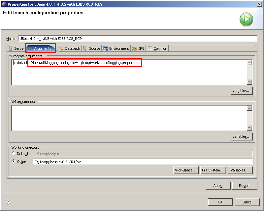Revert the configuration changes

[x=245, y=186]
